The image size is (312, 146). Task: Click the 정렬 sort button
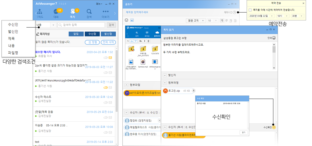(92, 42)
